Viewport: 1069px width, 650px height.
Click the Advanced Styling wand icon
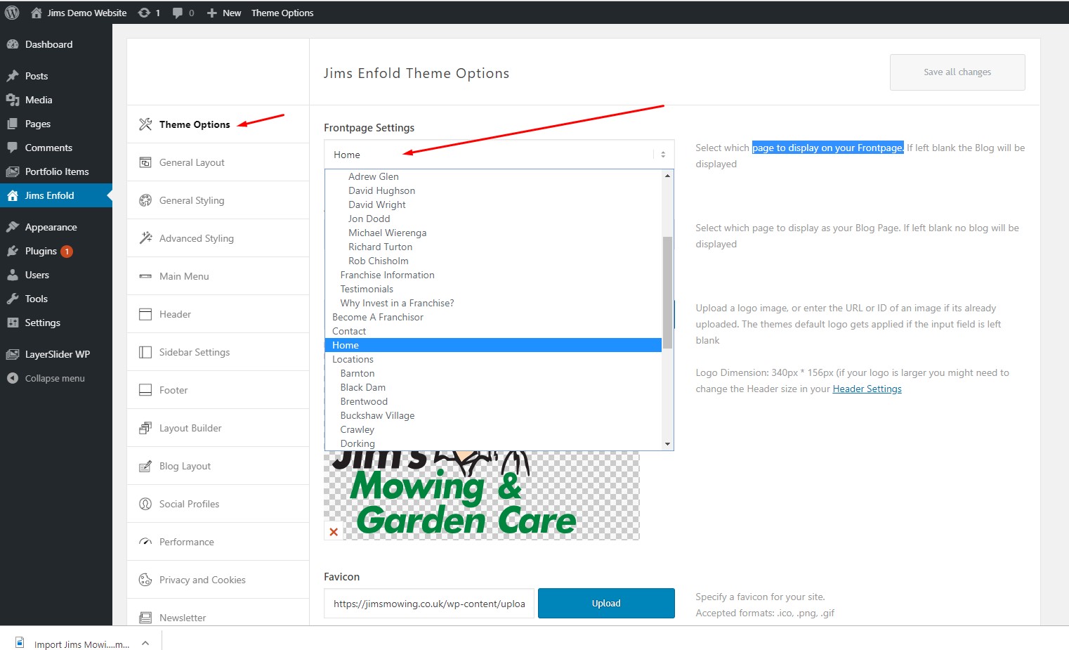point(145,238)
